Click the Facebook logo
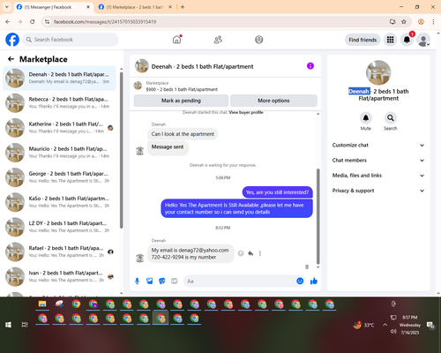The width and height of the screenshot is (441, 353). coord(12,40)
